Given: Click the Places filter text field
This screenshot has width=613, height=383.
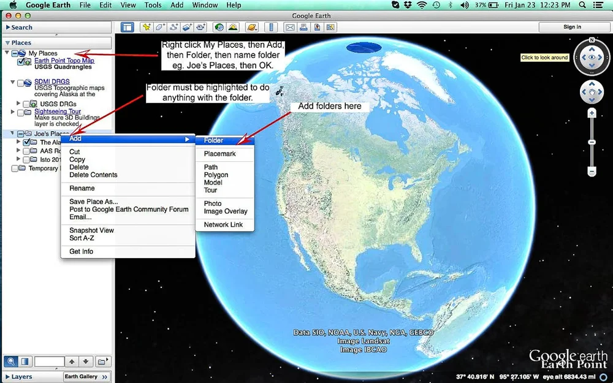Looking at the screenshot, I should pyautogui.click(x=49, y=362).
